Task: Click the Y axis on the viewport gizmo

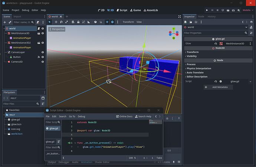Action: pyautogui.click(x=174, y=28)
